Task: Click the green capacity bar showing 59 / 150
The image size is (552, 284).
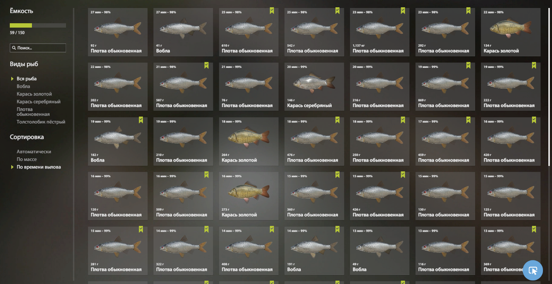Action: point(38,26)
